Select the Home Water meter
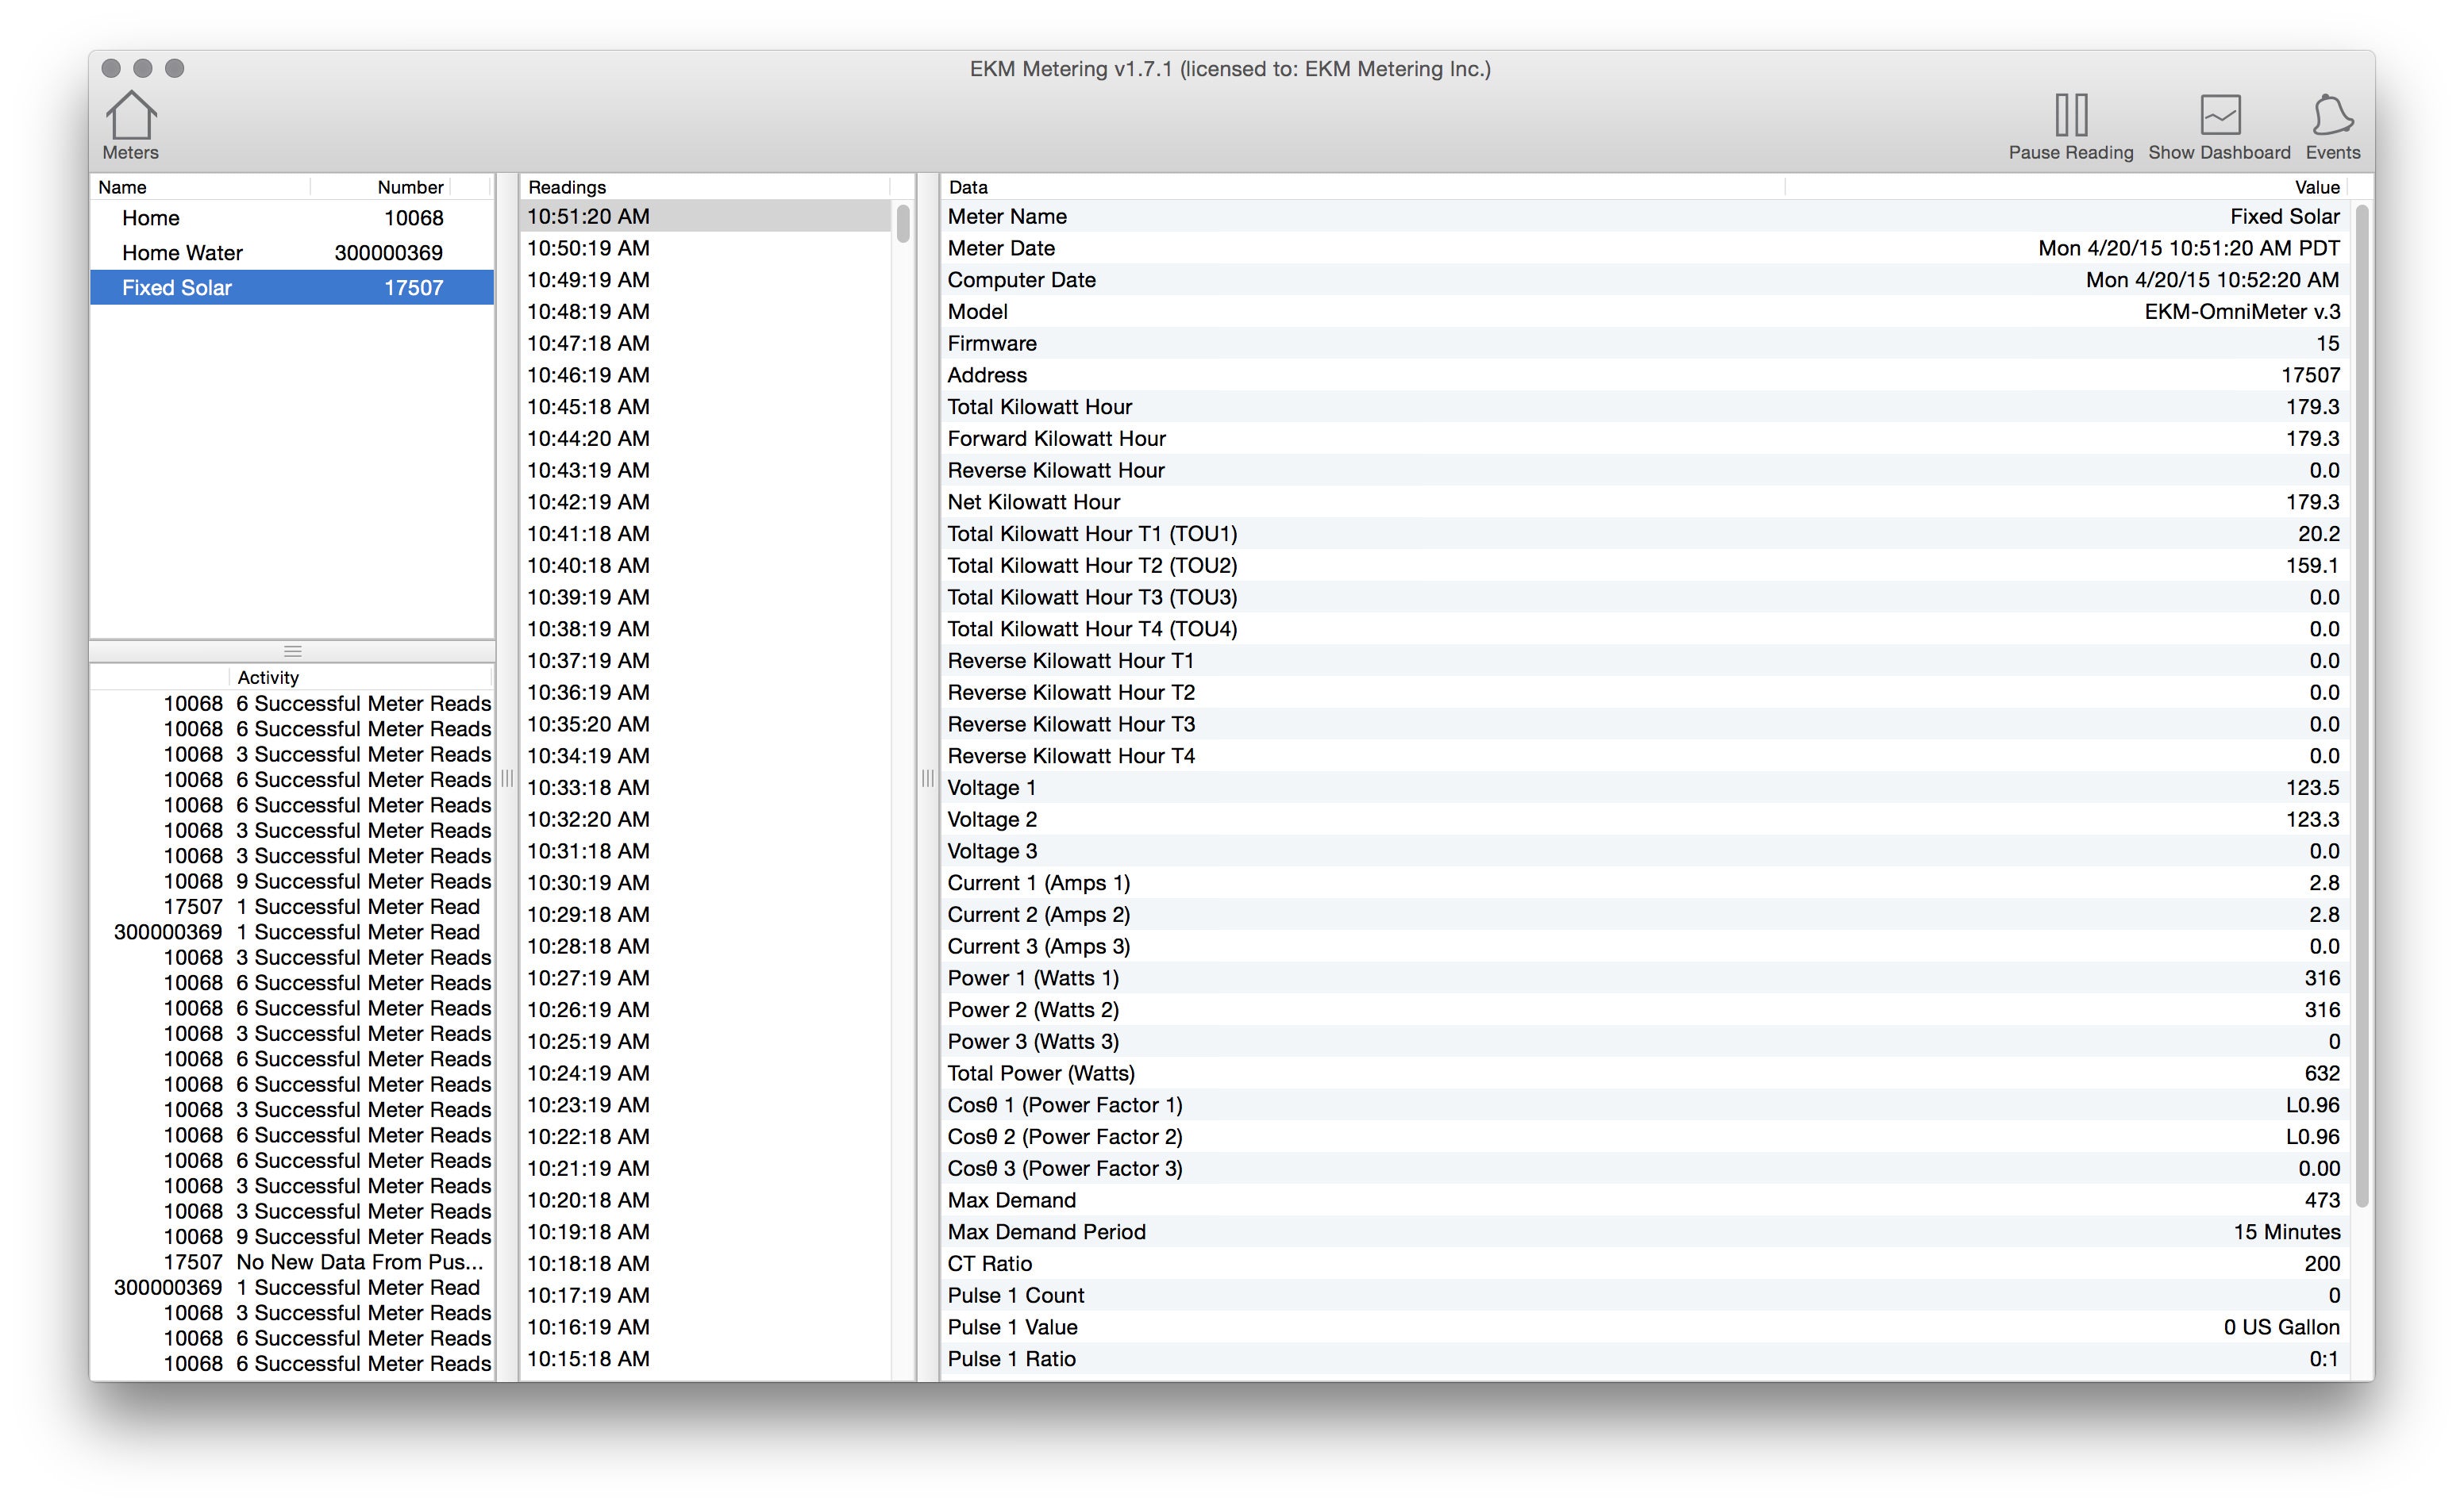 (291, 253)
